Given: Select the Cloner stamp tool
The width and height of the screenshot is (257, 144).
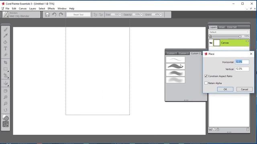Looking at the screenshot, I should (6, 75).
